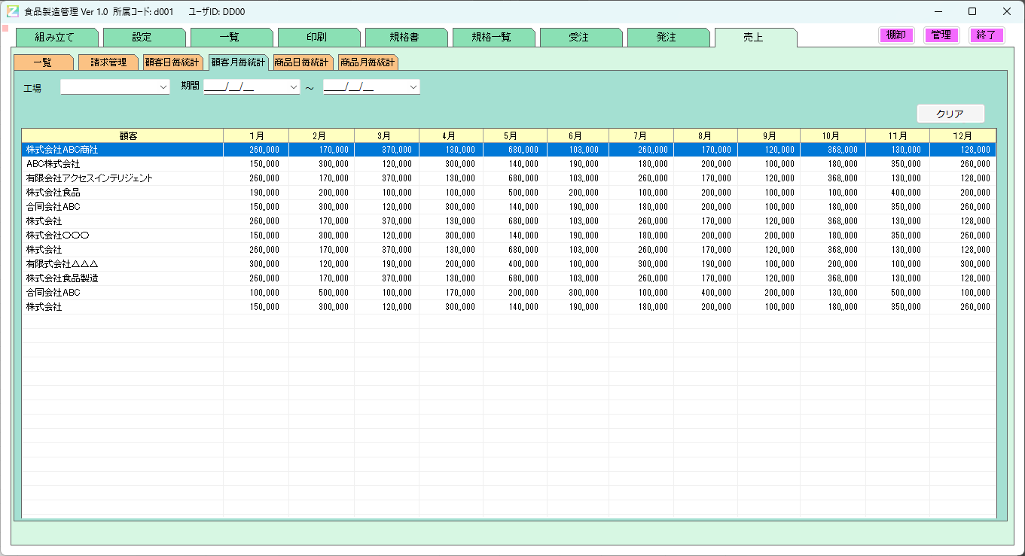1025x556 pixels.
Task: Maximize the 食品製造管理 window
Action: (x=972, y=11)
